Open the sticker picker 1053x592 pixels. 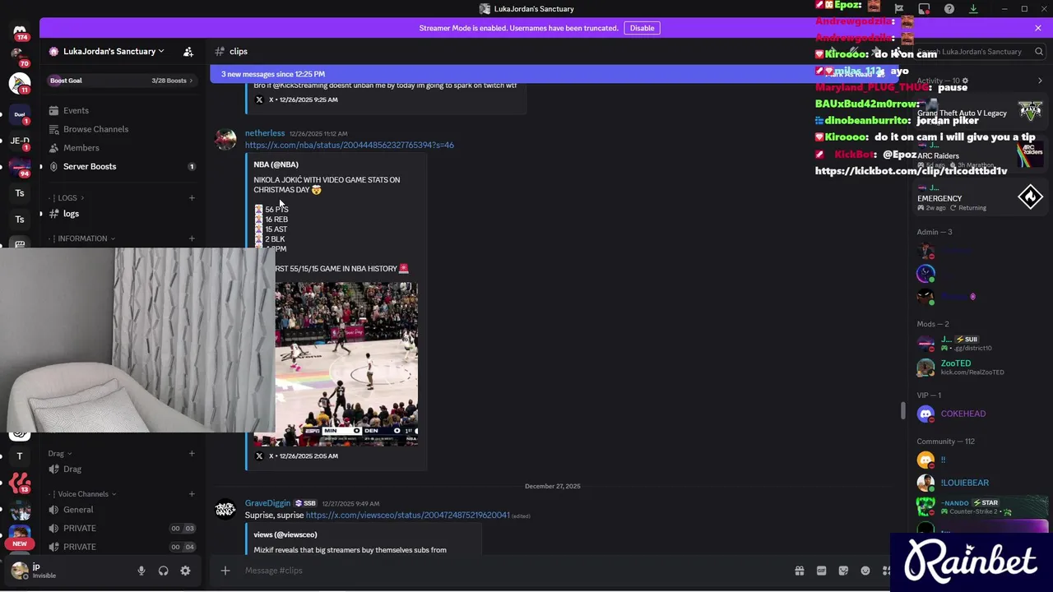pyautogui.click(x=843, y=571)
